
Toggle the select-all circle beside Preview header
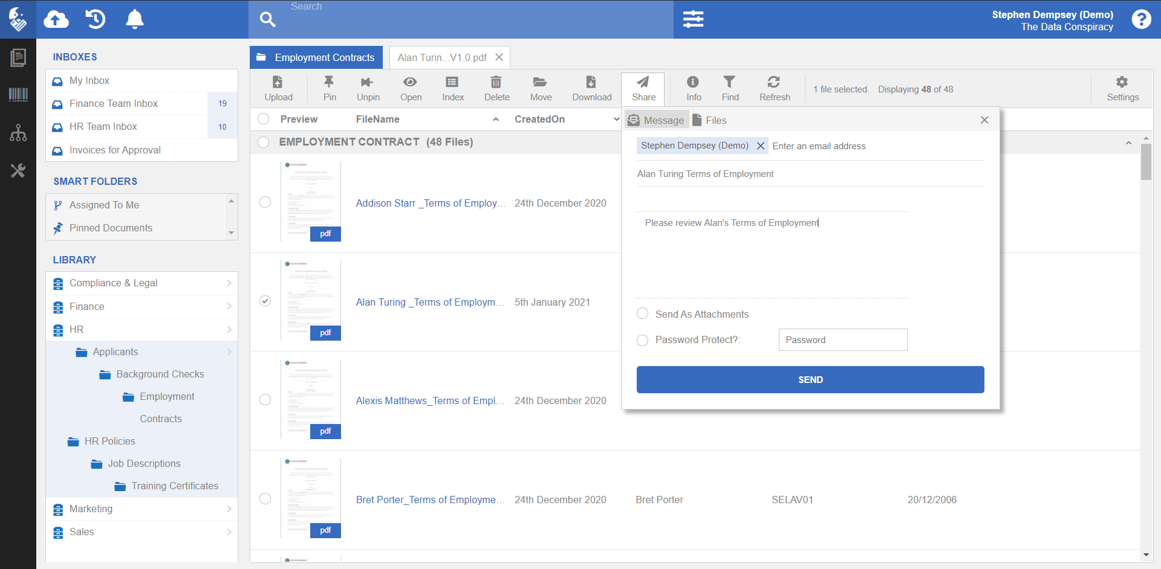tap(264, 119)
